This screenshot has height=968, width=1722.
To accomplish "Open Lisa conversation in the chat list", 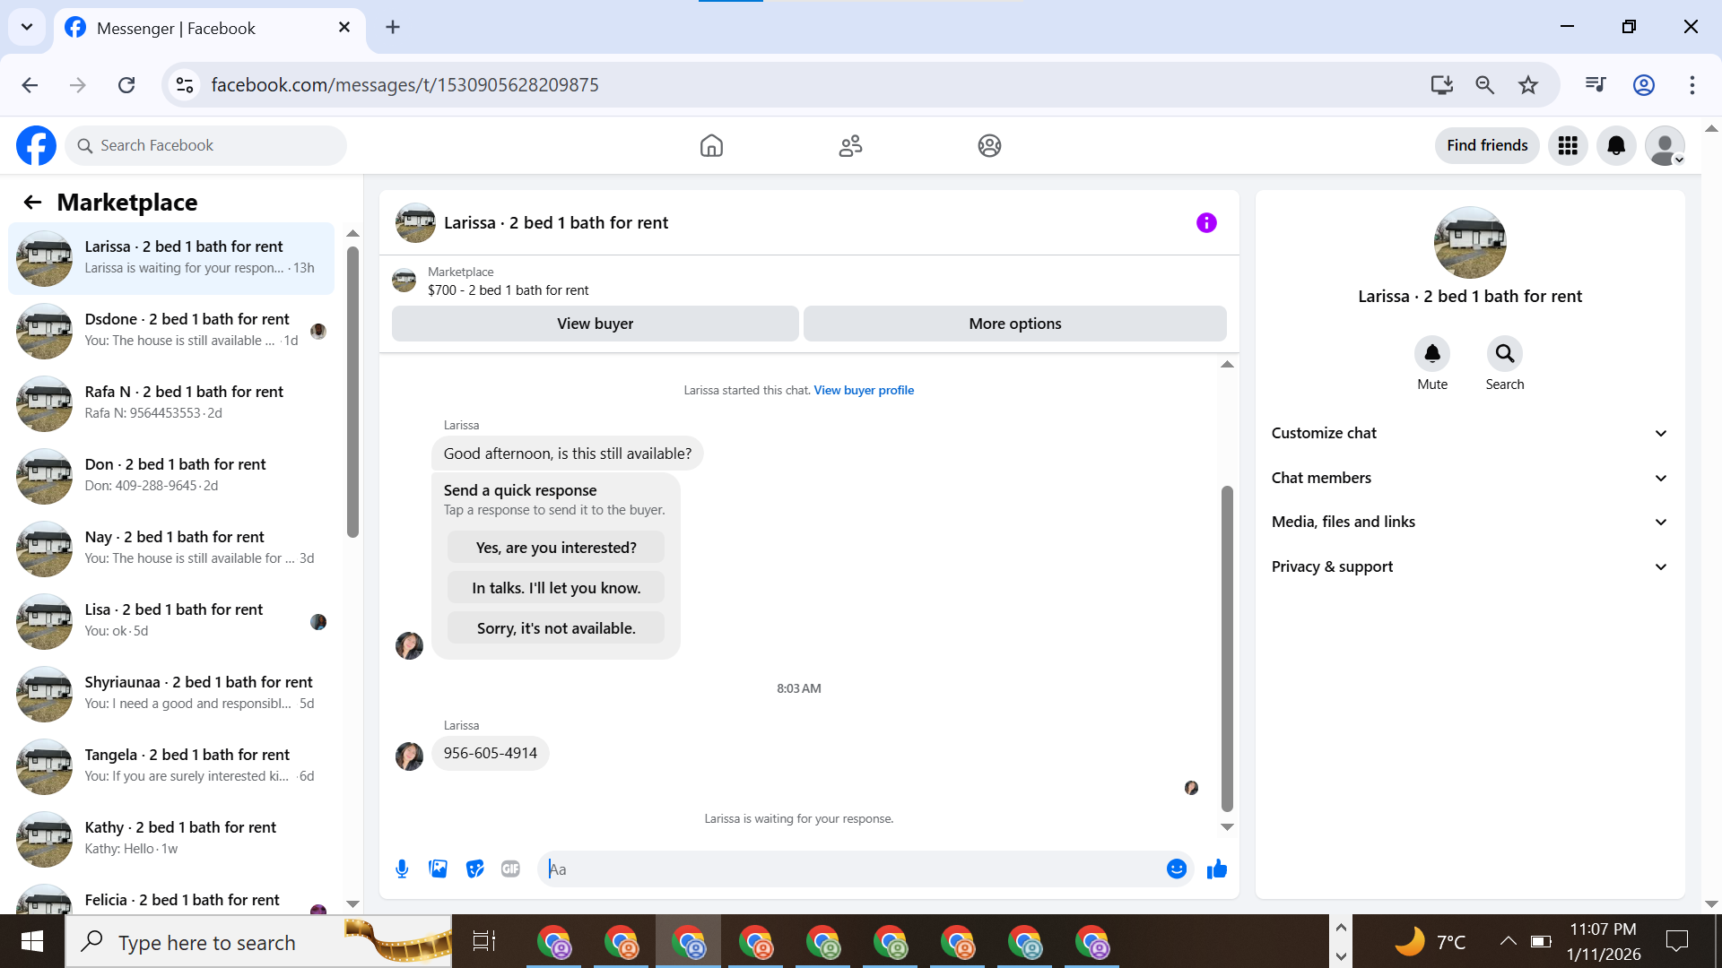I will [x=171, y=621].
